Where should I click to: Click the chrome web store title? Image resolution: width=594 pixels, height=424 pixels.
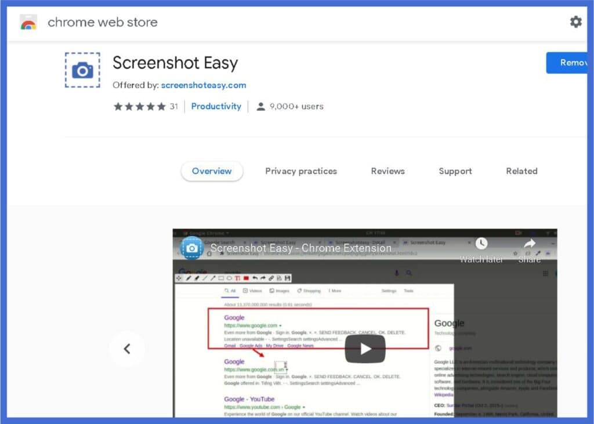click(x=102, y=22)
